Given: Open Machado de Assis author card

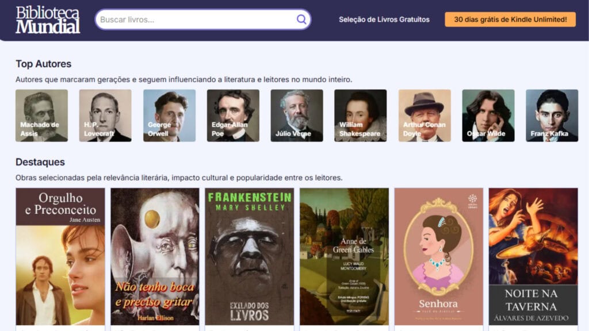Looking at the screenshot, I should 41,116.
